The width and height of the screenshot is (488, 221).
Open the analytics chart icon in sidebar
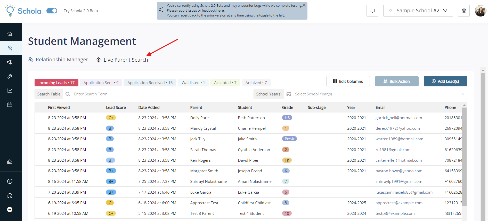click(x=10, y=91)
